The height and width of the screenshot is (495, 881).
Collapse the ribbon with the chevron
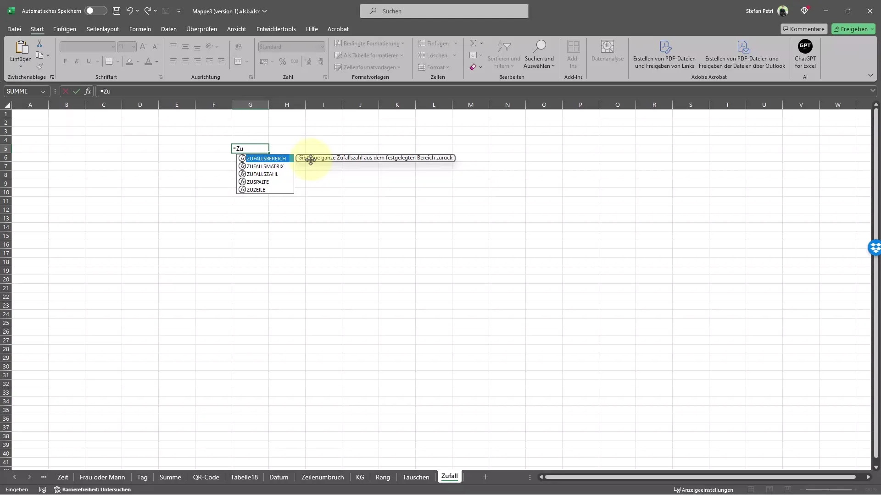click(x=870, y=75)
